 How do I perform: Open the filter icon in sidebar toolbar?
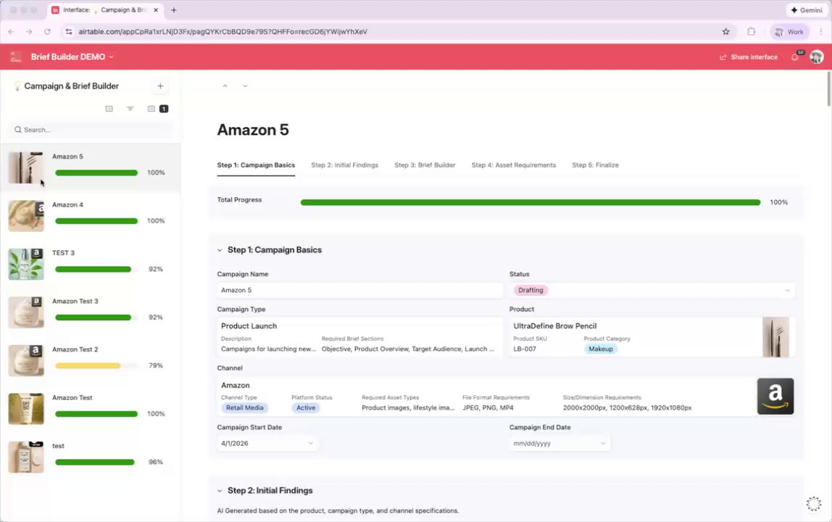pyautogui.click(x=130, y=108)
